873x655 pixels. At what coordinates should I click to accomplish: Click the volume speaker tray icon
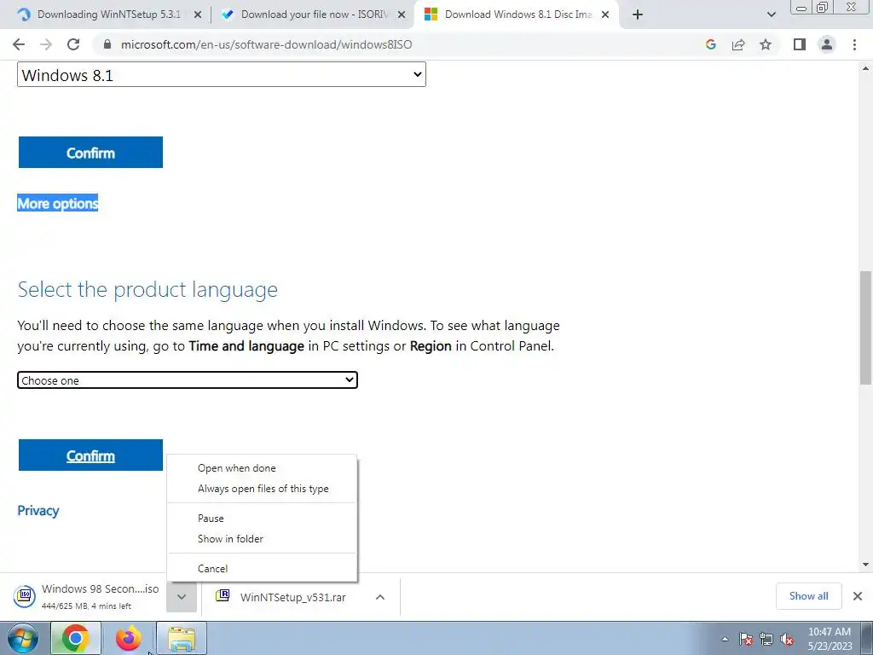[x=787, y=639]
